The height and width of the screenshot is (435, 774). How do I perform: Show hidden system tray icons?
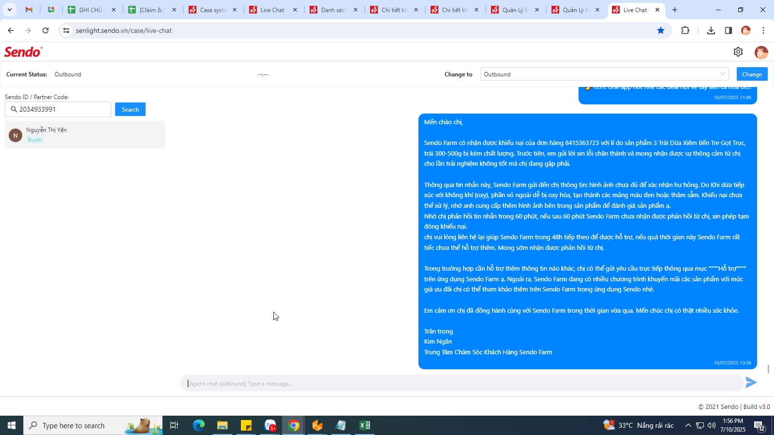[x=688, y=425]
